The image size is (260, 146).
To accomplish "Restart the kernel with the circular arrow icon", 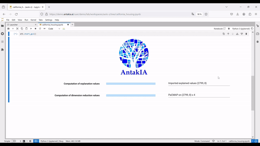I will tap(40, 28).
